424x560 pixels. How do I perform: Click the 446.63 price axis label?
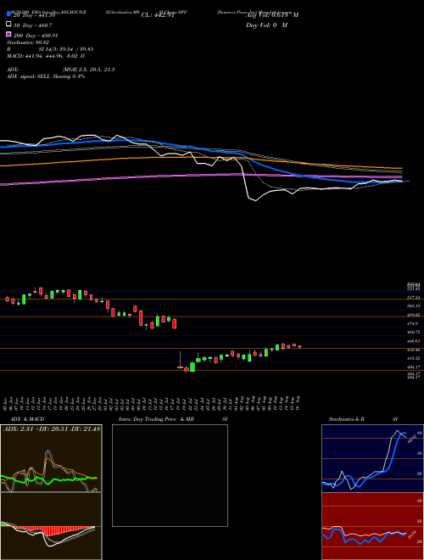pyautogui.click(x=414, y=341)
